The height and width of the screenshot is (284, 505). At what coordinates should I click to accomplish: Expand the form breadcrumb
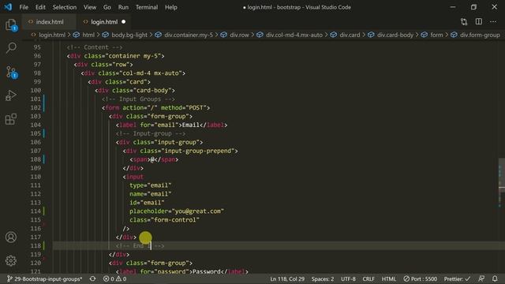click(x=436, y=35)
